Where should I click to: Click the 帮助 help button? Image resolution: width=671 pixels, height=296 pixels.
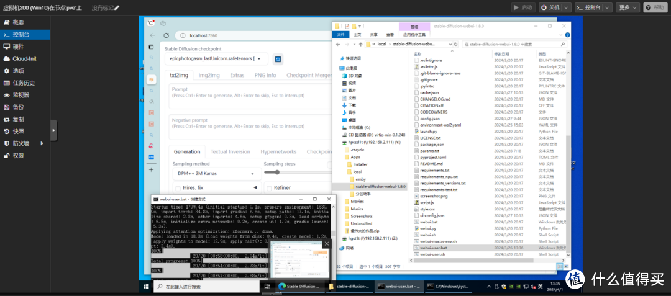tap(655, 7)
